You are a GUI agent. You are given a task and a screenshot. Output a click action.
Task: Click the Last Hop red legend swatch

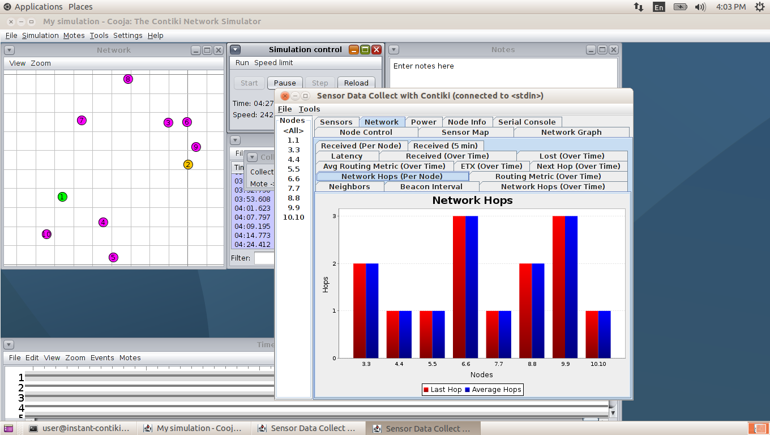click(426, 390)
